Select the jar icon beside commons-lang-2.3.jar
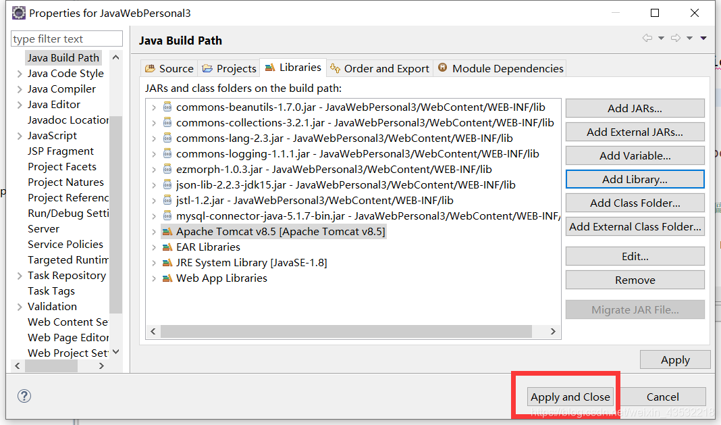This screenshot has height=425, width=721. point(169,138)
